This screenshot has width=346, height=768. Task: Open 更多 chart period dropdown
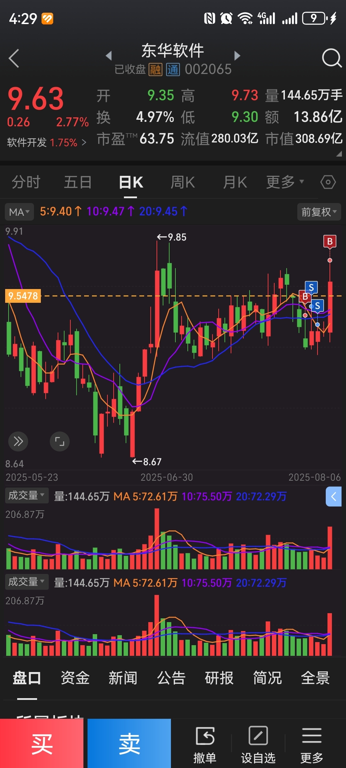pos(285,182)
